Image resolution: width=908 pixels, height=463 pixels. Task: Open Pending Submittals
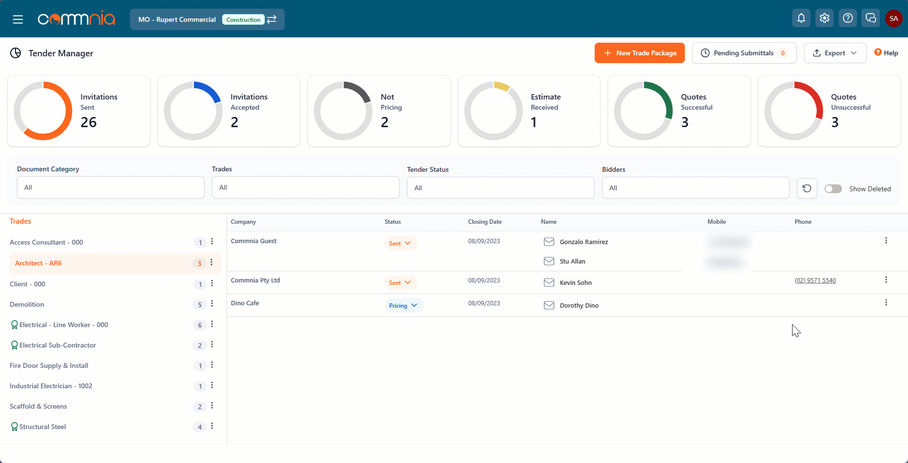pos(744,53)
